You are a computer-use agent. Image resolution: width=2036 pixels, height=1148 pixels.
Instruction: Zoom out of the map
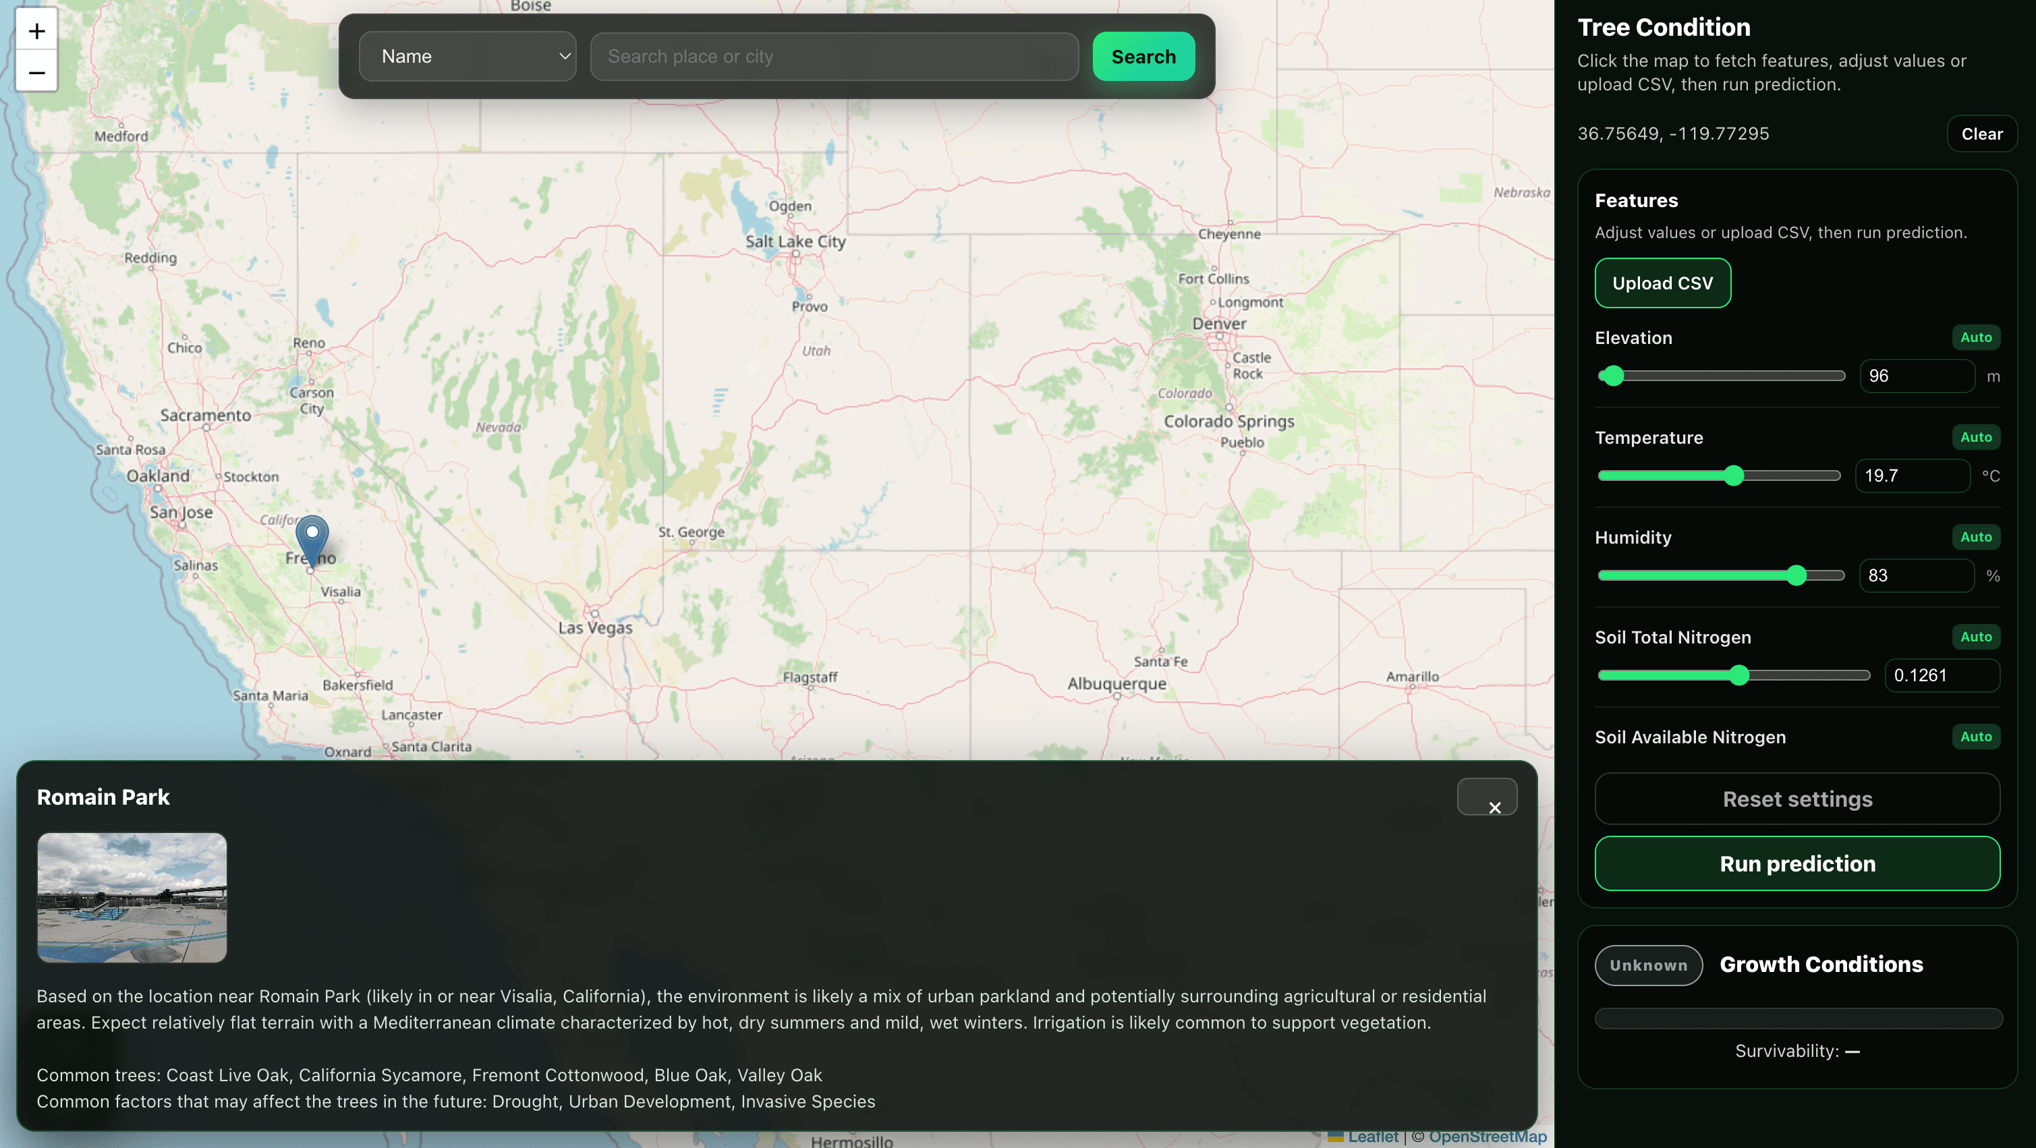(36, 73)
